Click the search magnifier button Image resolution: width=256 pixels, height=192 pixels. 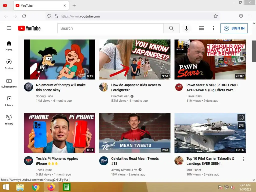click(x=171, y=28)
